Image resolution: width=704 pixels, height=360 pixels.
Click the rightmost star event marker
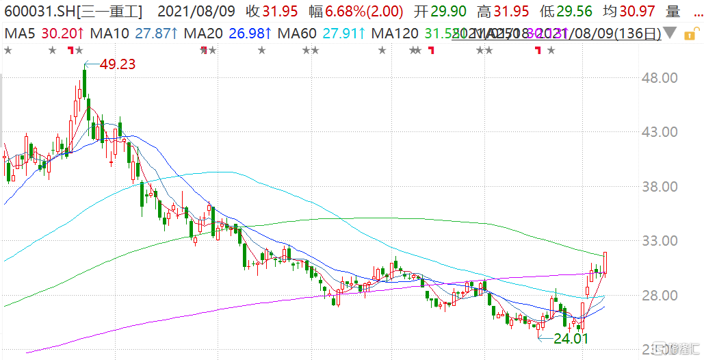pyautogui.click(x=551, y=50)
